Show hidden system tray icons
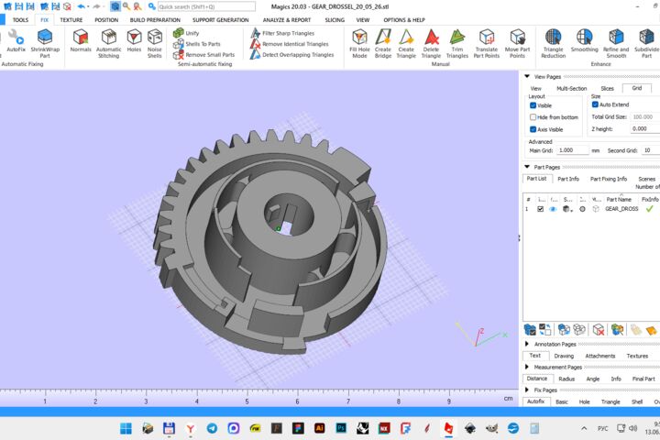Viewport: 660px width, 440px height. (584, 429)
